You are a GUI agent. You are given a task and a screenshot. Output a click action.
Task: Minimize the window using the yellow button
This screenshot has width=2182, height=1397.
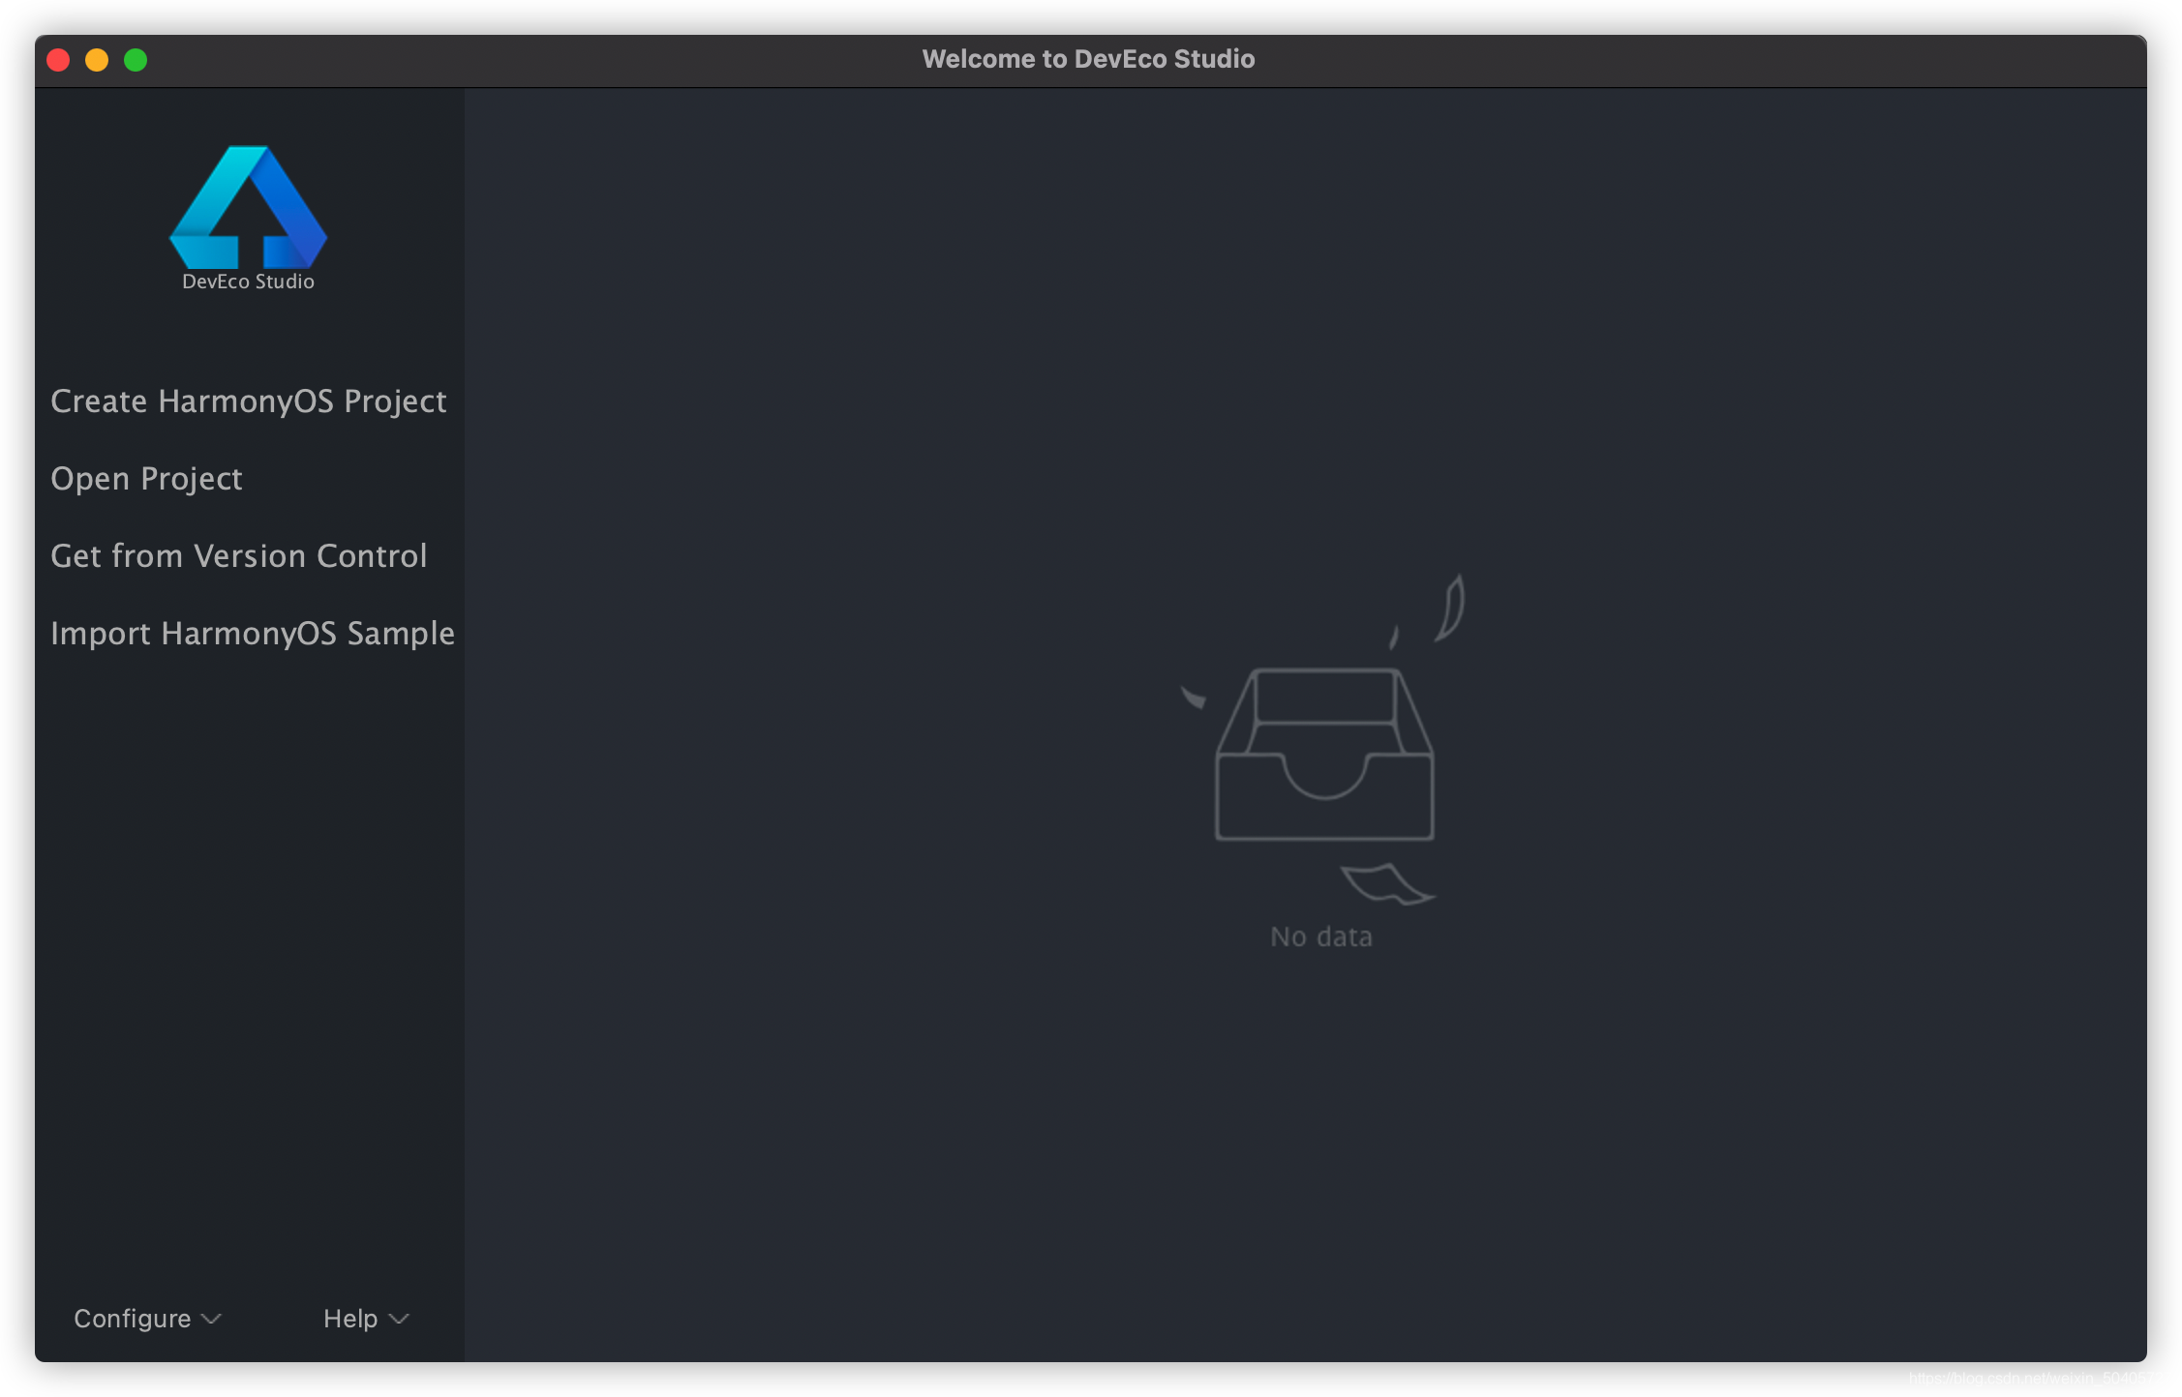tap(97, 60)
